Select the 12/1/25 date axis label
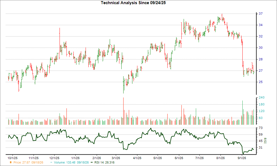Screen dimensions: 277x166 (x=54, y=158)
